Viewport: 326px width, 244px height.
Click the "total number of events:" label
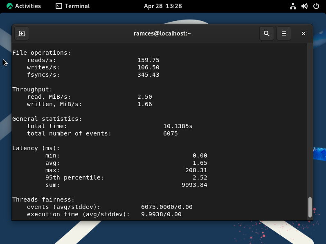pos(69,133)
